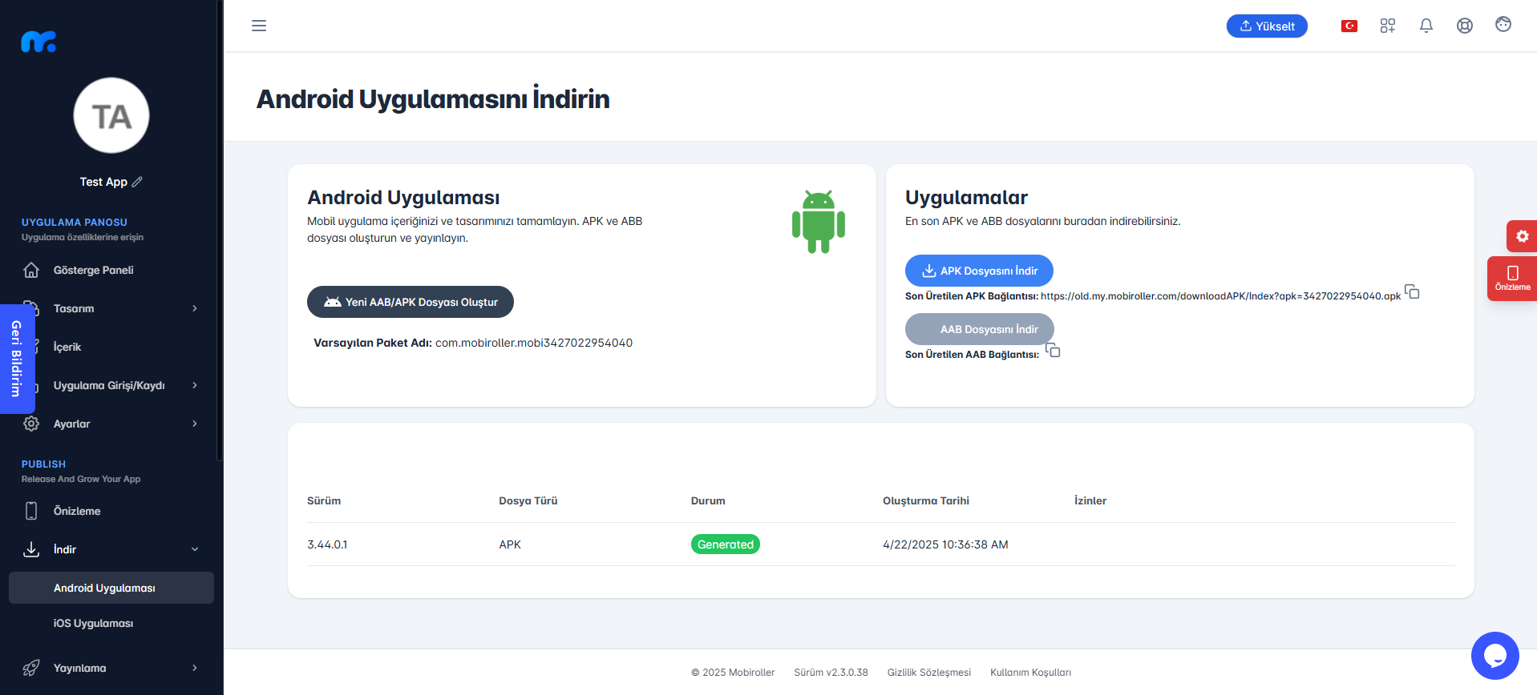Screen dimensions: 1537x695
Task: Click the APK download URL text
Action: click(x=1220, y=296)
